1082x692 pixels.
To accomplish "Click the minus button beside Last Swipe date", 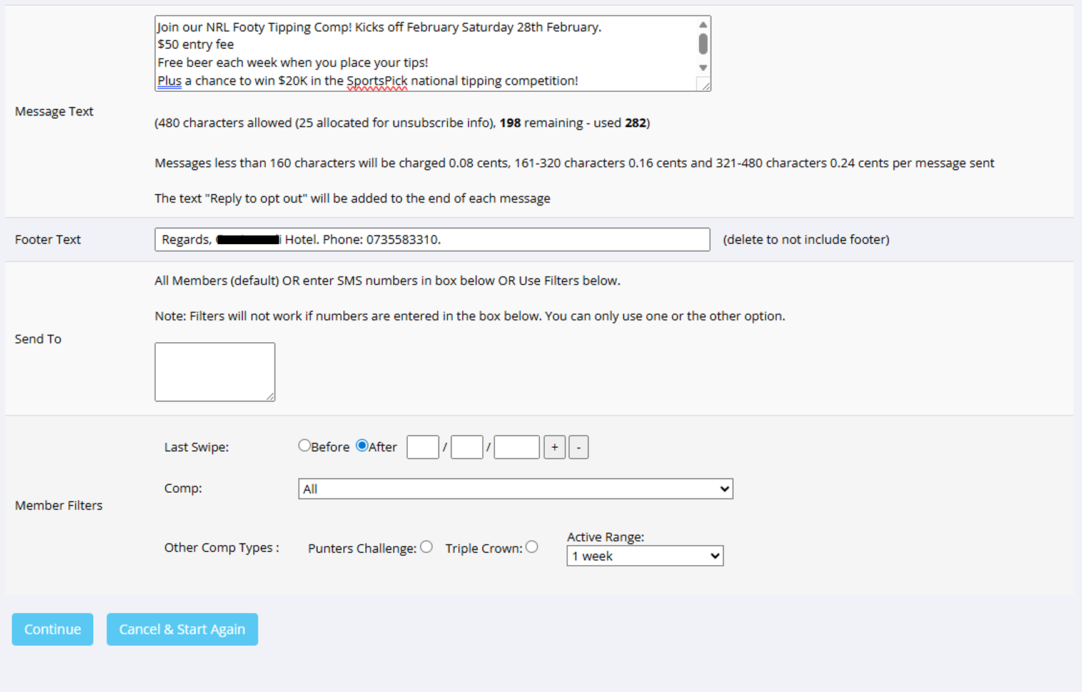I will (x=579, y=447).
